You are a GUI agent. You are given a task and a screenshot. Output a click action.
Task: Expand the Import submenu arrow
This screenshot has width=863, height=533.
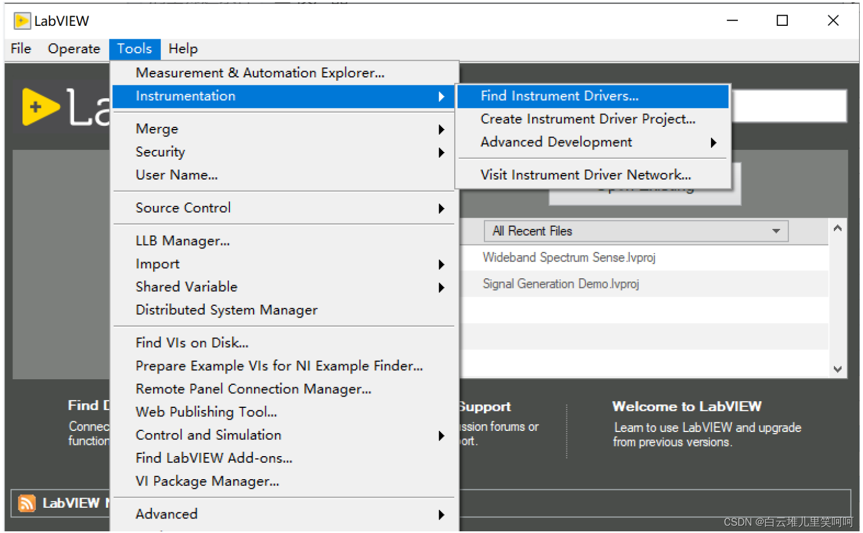point(442,265)
